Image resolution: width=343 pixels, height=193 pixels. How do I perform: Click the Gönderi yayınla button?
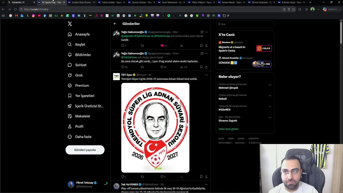coord(85,150)
